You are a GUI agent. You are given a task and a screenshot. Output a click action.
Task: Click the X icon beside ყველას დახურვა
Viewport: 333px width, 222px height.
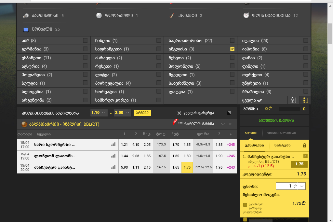coord(179,113)
